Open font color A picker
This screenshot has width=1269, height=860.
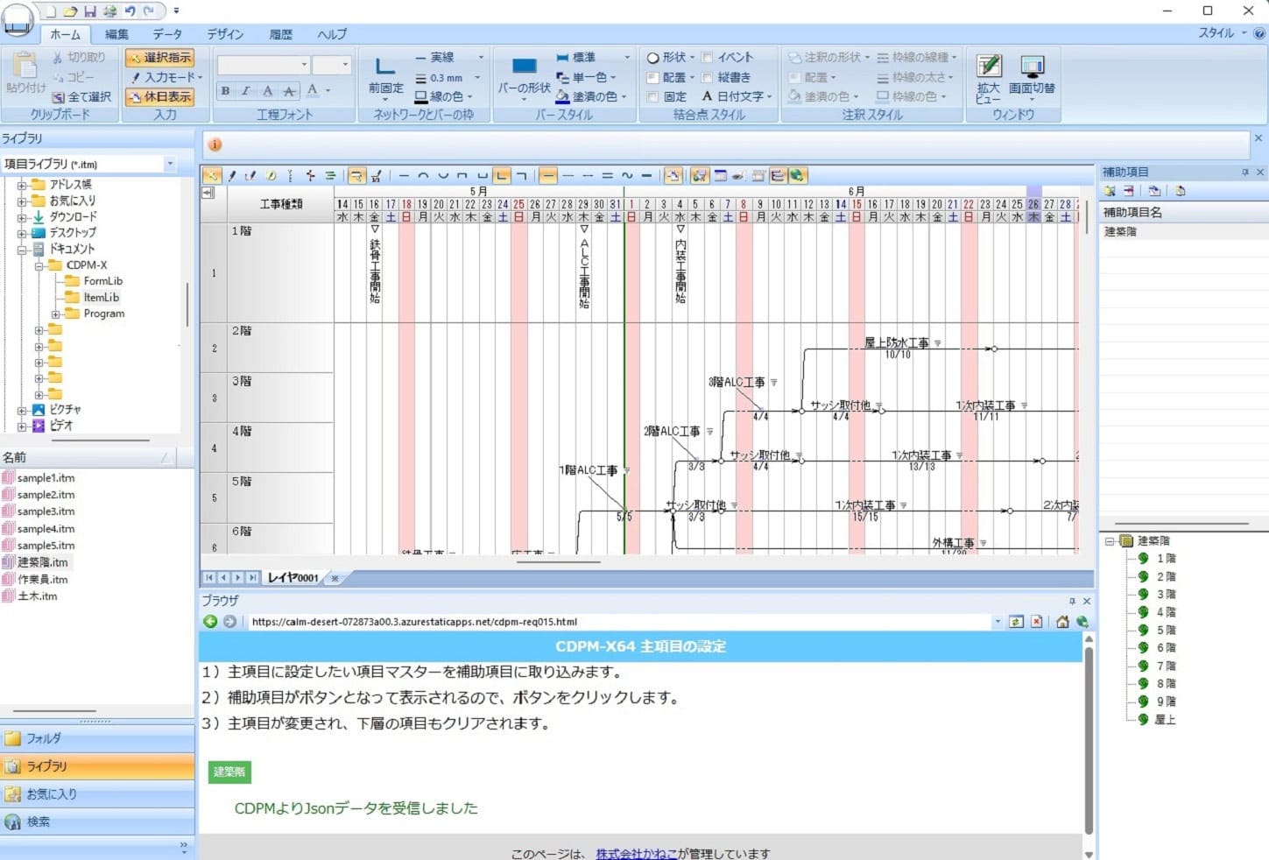317,90
